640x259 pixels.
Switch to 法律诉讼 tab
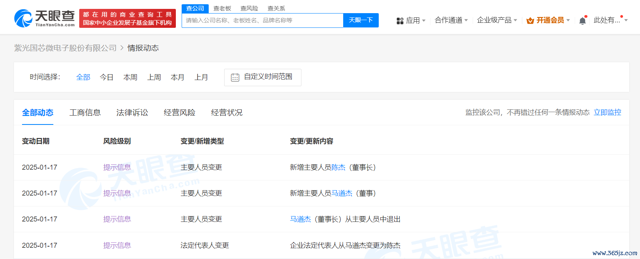point(132,112)
